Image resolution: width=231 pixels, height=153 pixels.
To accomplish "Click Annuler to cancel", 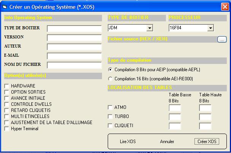I will (167, 142).
